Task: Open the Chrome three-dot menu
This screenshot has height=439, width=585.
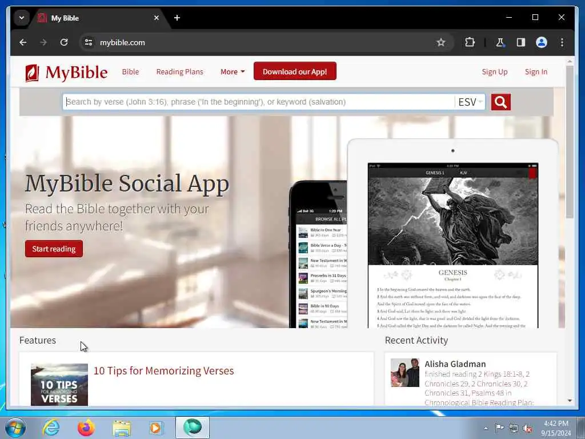Action: pos(562,42)
